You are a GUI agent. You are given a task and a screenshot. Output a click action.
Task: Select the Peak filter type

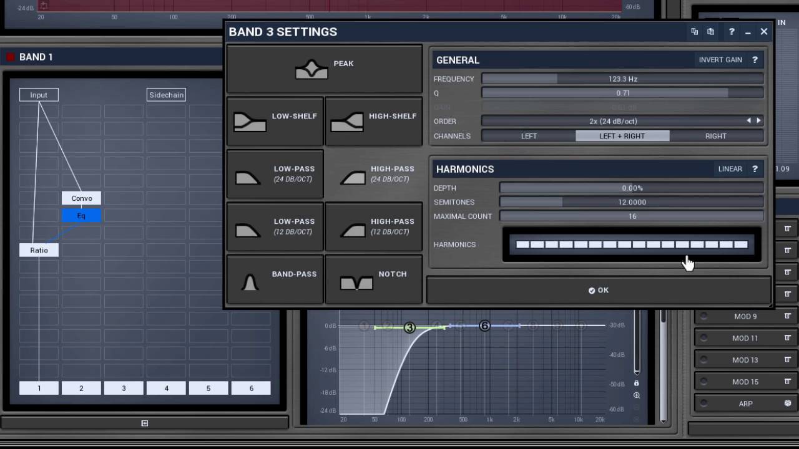tap(324, 69)
